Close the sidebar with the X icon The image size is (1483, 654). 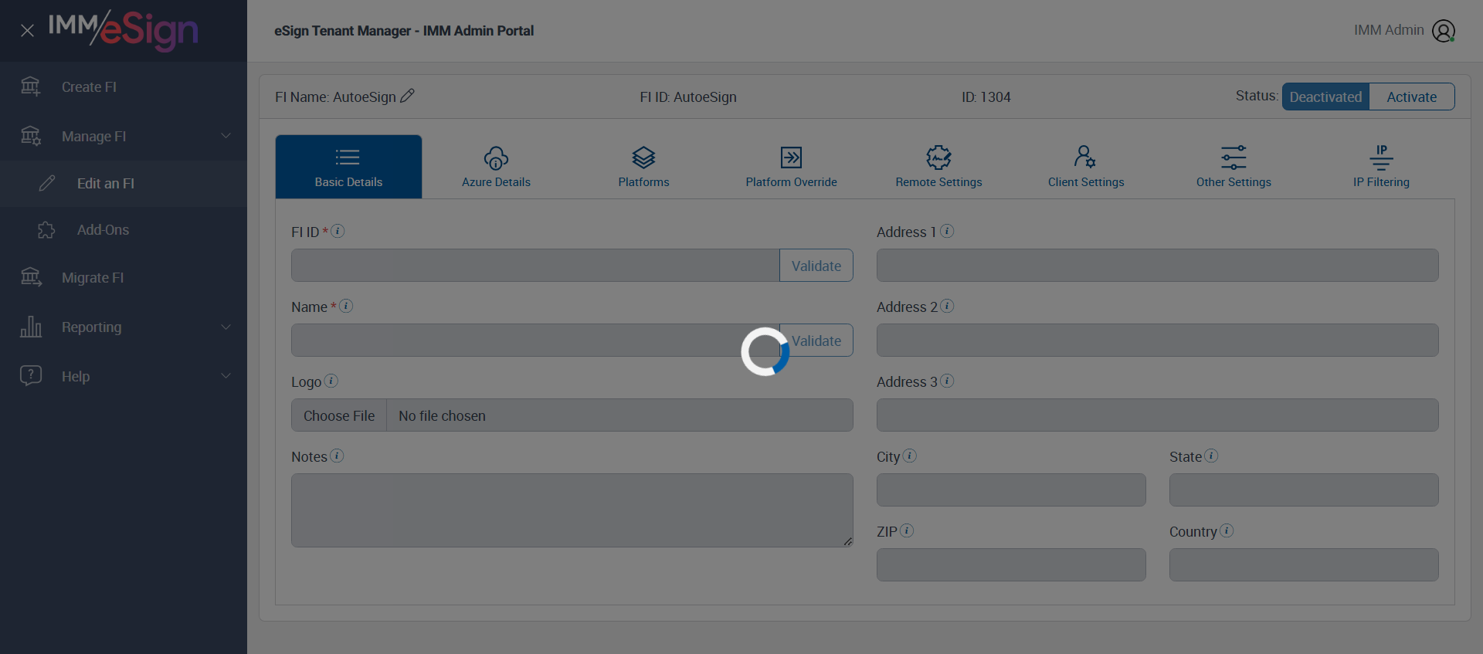[x=27, y=31]
